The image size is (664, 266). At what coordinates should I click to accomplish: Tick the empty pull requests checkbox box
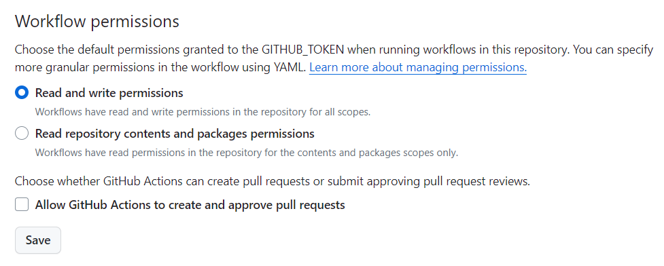point(22,205)
